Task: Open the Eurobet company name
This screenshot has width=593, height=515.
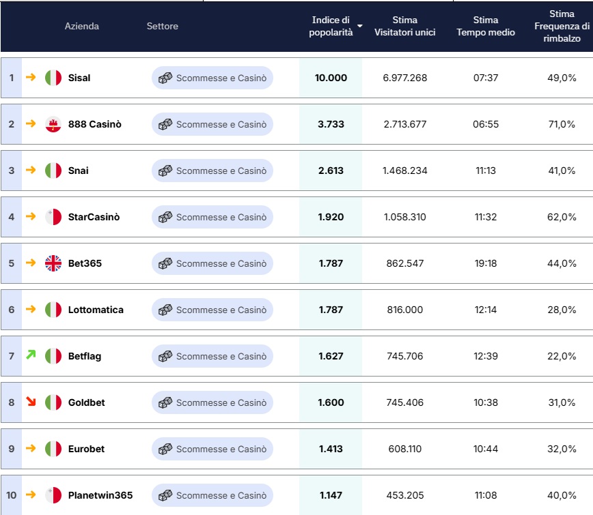Action: click(86, 449)
